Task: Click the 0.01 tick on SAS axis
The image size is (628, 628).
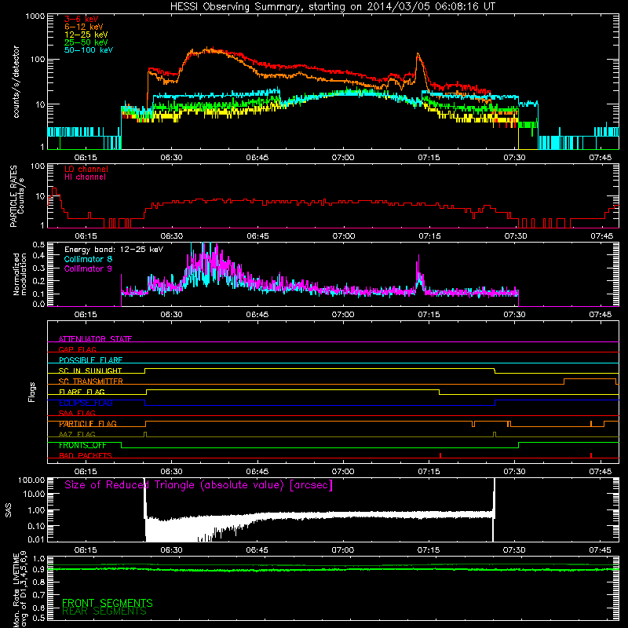Action: point(36,539)
